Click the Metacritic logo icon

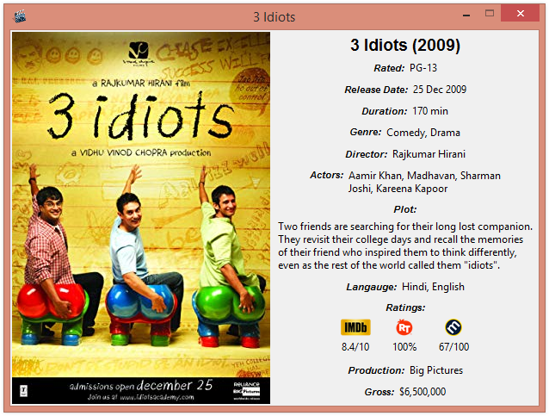(x=453, y=327)
